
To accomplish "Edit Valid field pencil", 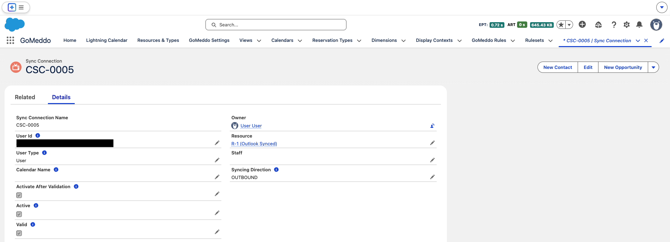I will pyautogui.click(x=217, y=232).
